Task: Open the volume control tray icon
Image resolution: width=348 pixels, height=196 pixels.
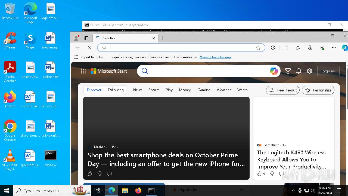Action: (313, 191)
